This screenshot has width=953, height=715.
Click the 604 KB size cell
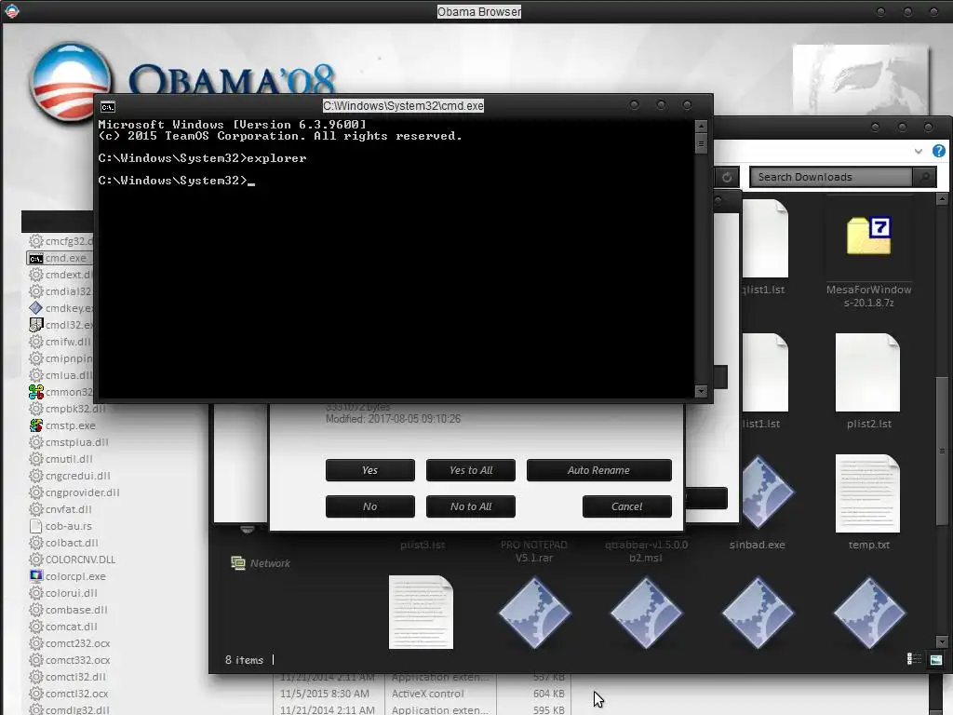[x=549, y=694]
